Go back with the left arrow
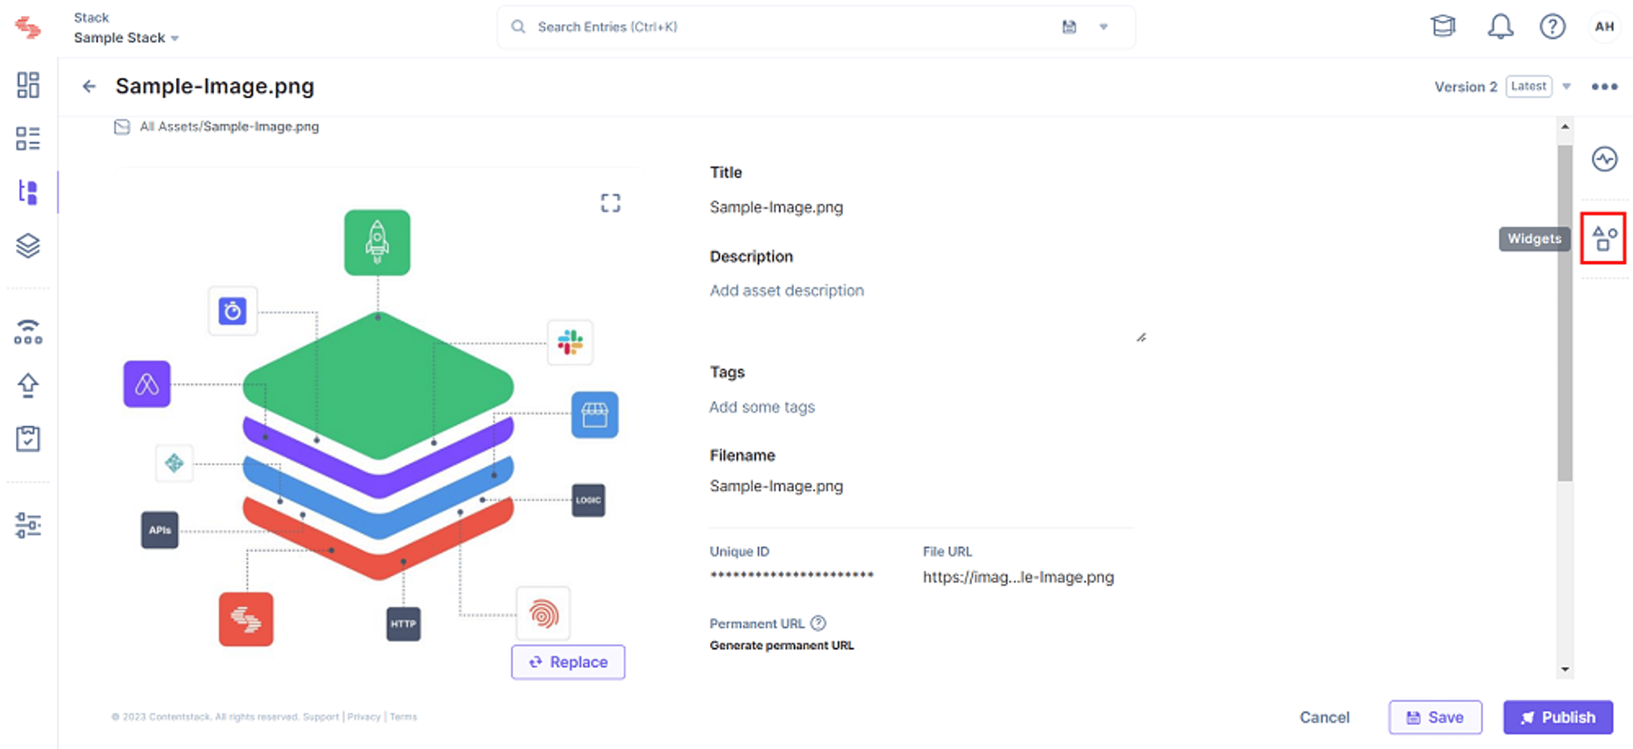The image size is (1633, 749). click(x=89, y=86)
